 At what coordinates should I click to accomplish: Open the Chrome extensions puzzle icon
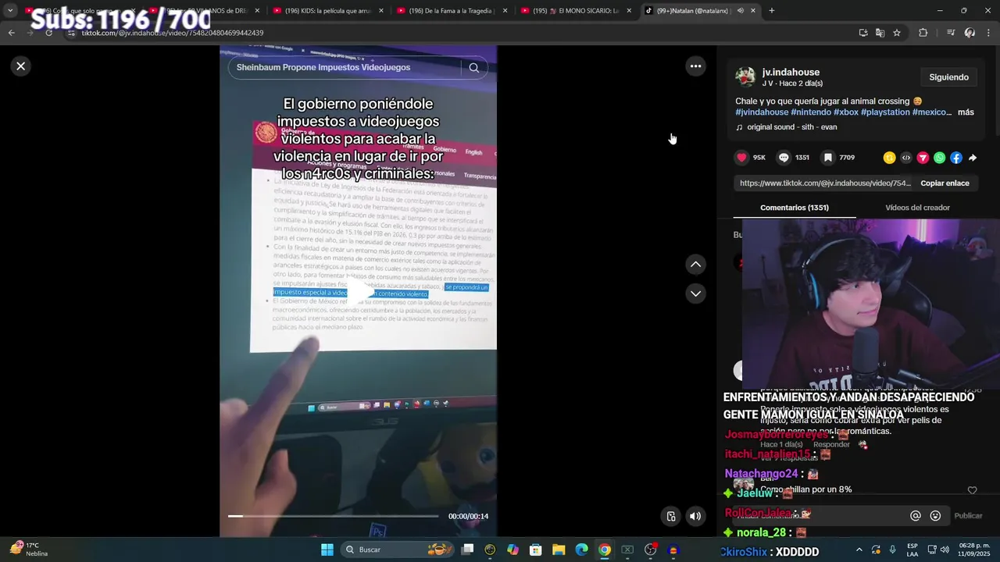[923, 33]
